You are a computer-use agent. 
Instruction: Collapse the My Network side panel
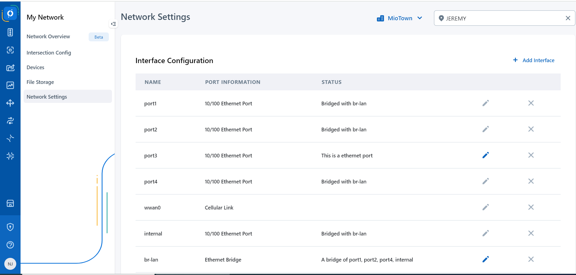pyautogui.click(x=113, y=24)
